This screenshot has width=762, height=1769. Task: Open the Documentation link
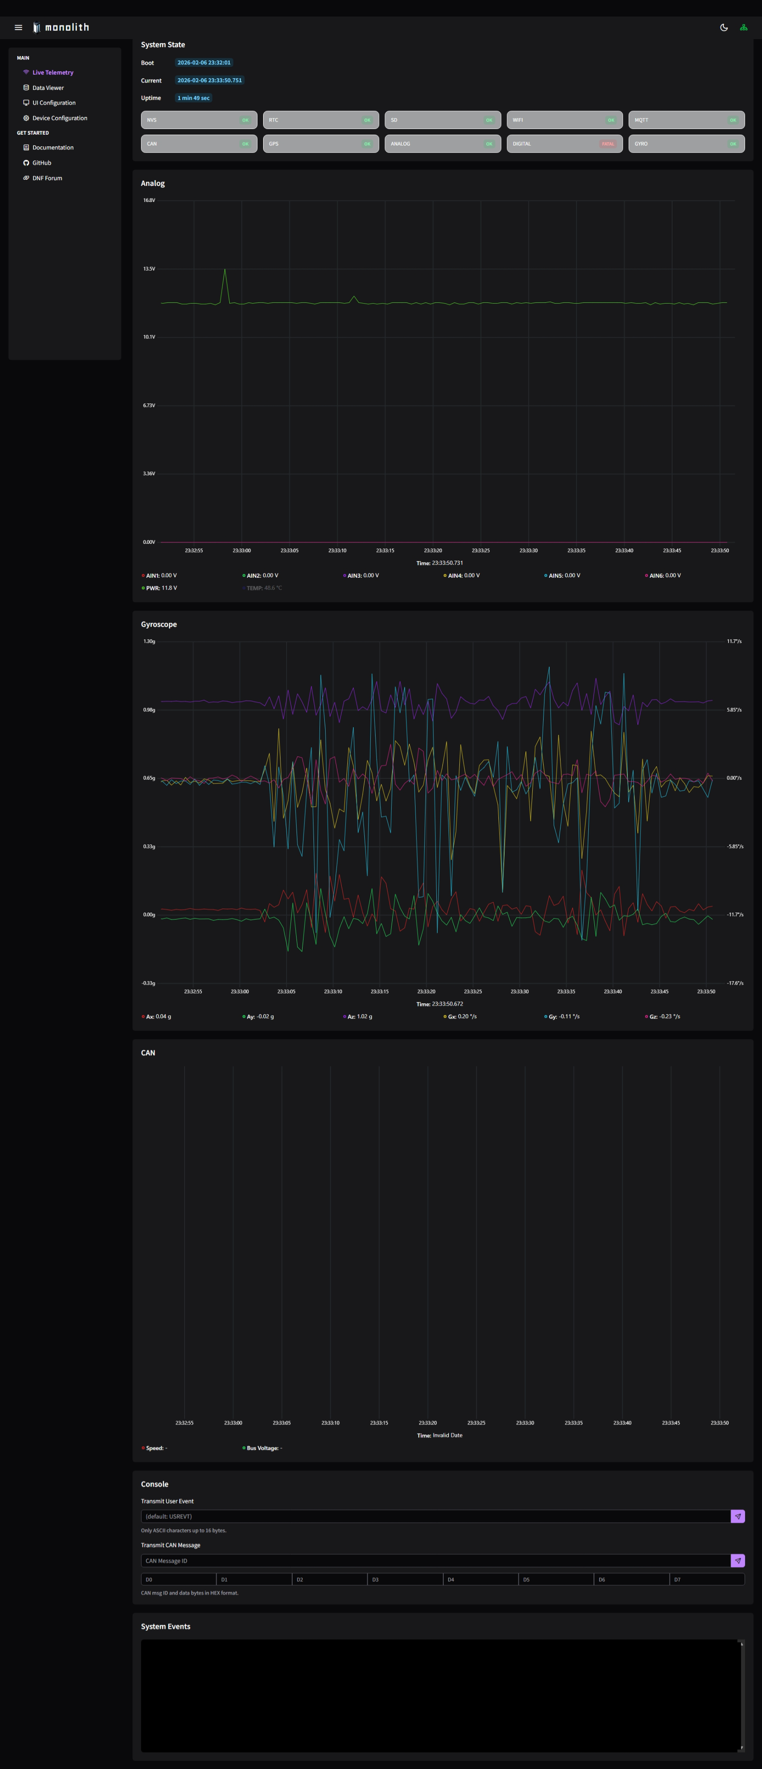pyautogui.click(x=52, y=148)
